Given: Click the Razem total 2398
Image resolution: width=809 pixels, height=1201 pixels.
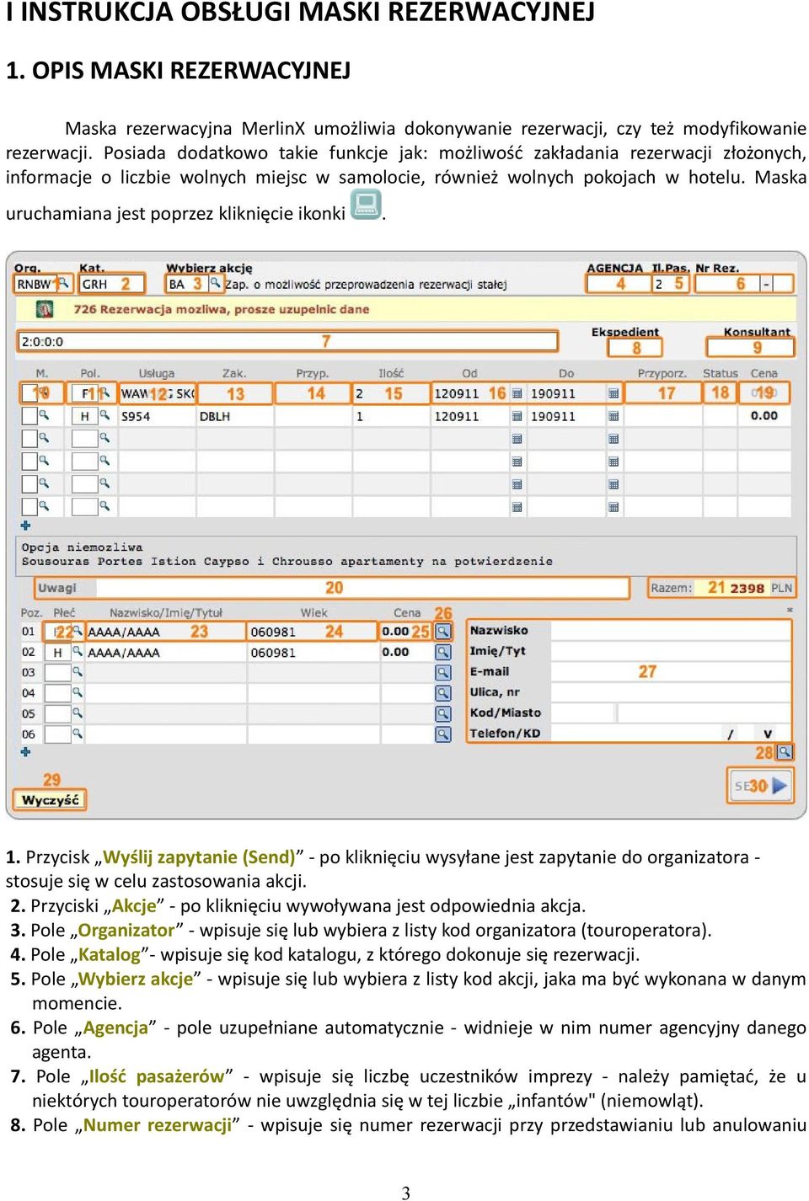Looking at the screenshot, I should (747, 588).
